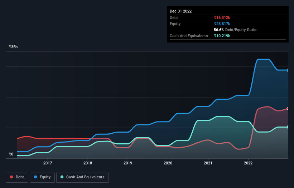The width and height of the screenshot is (294, 188).
Task: Click the 56.6% Debt/Equity Ratio text
Action: tap(235, 30)
